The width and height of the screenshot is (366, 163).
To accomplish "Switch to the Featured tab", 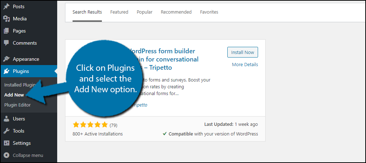I will 119,12.
